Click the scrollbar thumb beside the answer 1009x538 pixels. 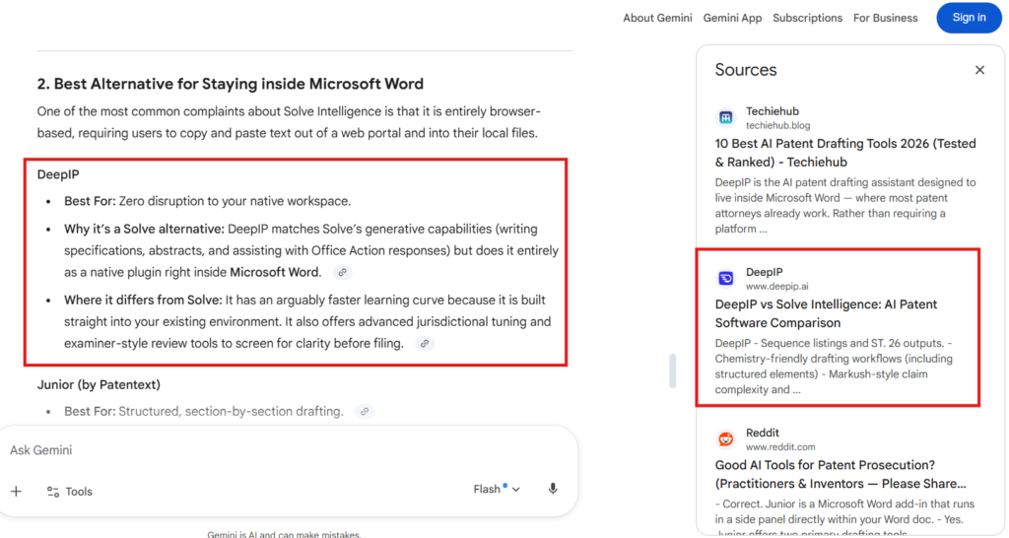pyautogui.click(x=672, y=370)
